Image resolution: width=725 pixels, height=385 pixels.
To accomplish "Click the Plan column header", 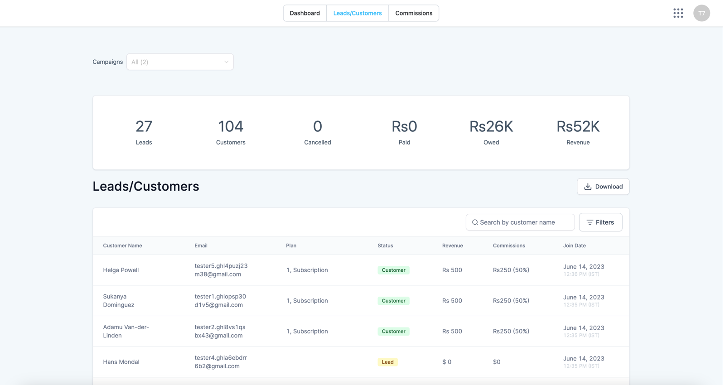I will [x=291, y=245].
